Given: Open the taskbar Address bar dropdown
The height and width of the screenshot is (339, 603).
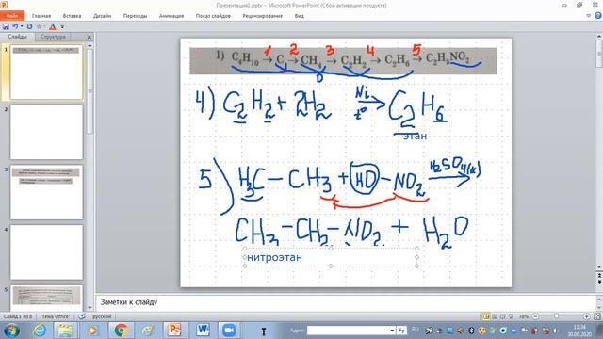Looking at the screenshot, I should tap(392, 331).
